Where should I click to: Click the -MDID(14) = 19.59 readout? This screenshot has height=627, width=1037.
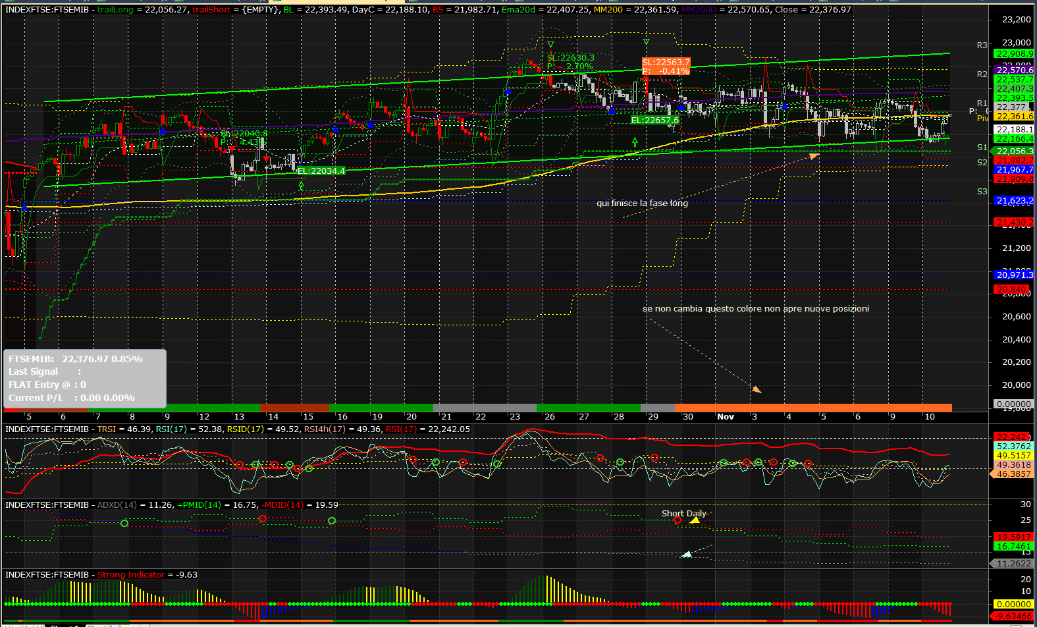tap(300, 504)
